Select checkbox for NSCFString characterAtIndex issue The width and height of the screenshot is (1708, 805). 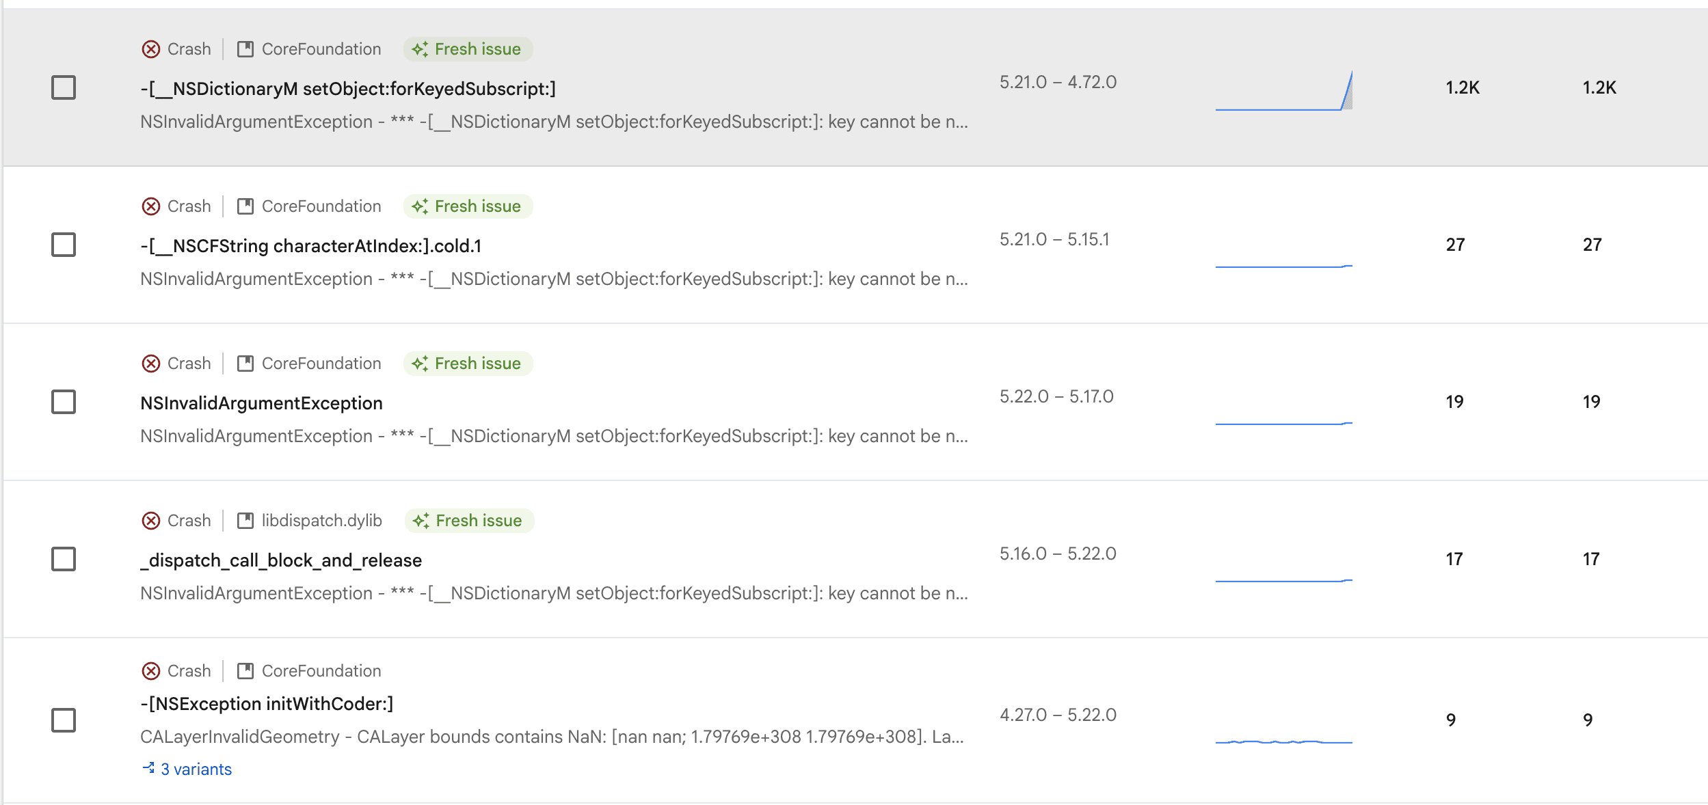click(x=64, y=245)
